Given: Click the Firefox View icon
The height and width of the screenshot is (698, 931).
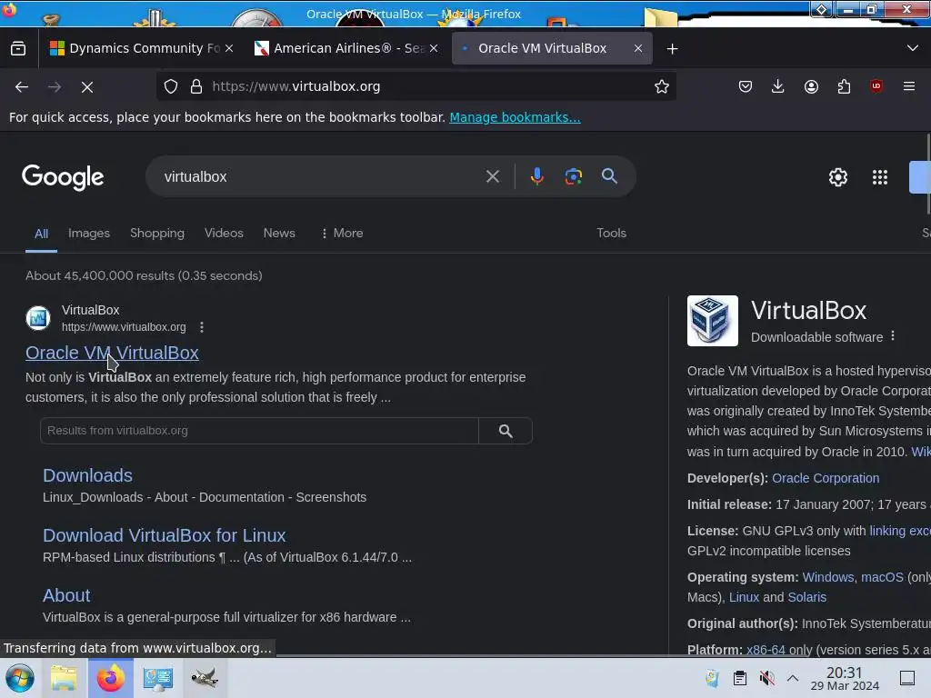Looking at the screenshot, I should [18, 49].
